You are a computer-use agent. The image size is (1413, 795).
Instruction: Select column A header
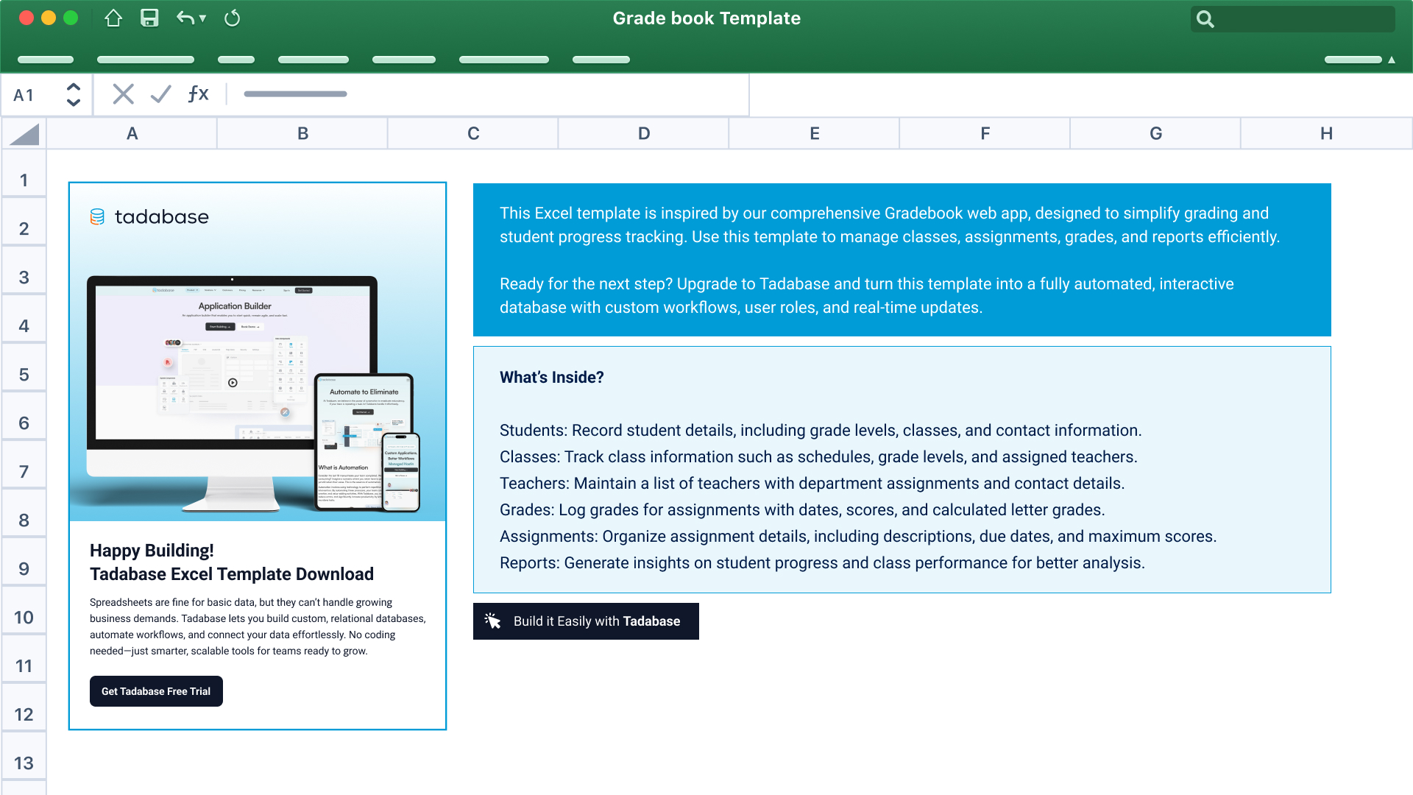[x=132, y=134]
